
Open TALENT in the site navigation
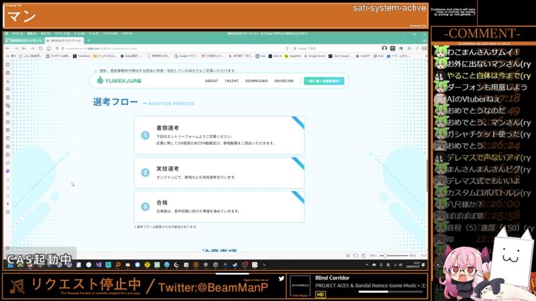click(x=232, y=81)
